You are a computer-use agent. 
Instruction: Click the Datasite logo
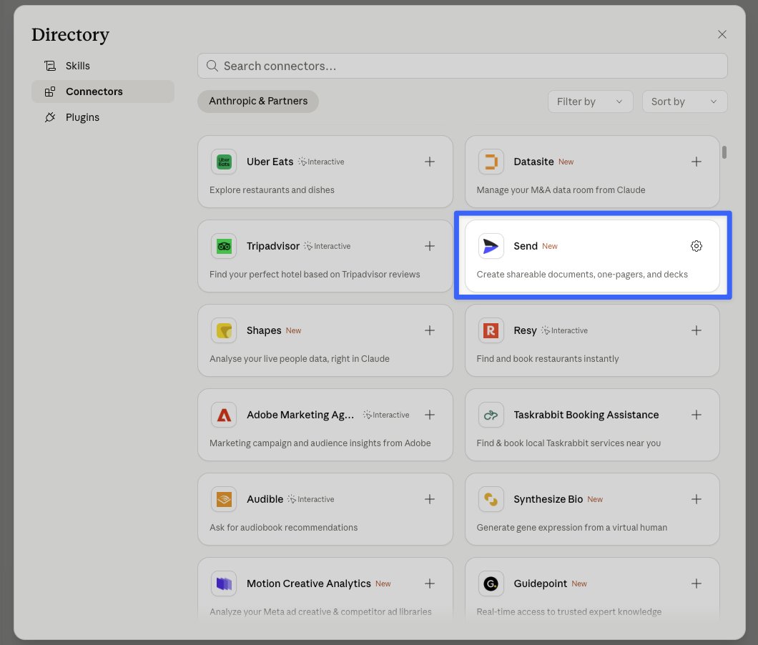[x=491, y=162]
